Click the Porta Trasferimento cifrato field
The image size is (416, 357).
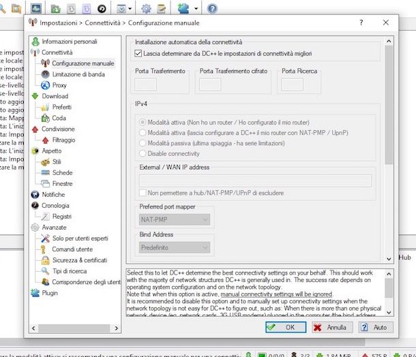(210, 84)
